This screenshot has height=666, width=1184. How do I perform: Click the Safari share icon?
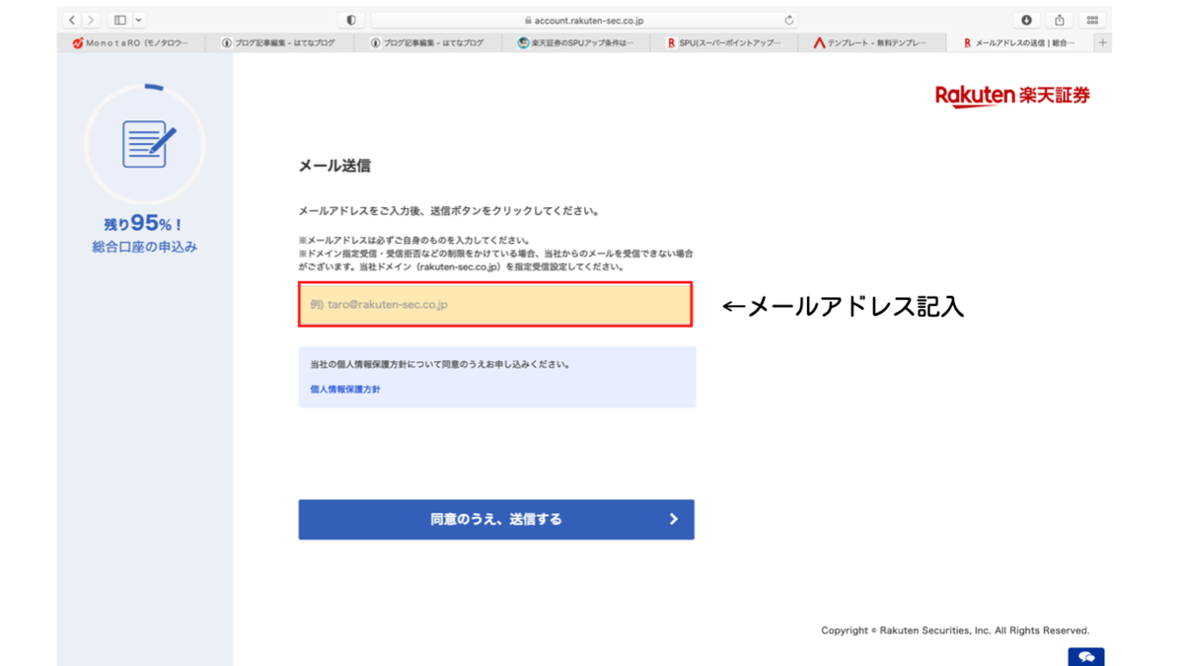pos(1060,20)
